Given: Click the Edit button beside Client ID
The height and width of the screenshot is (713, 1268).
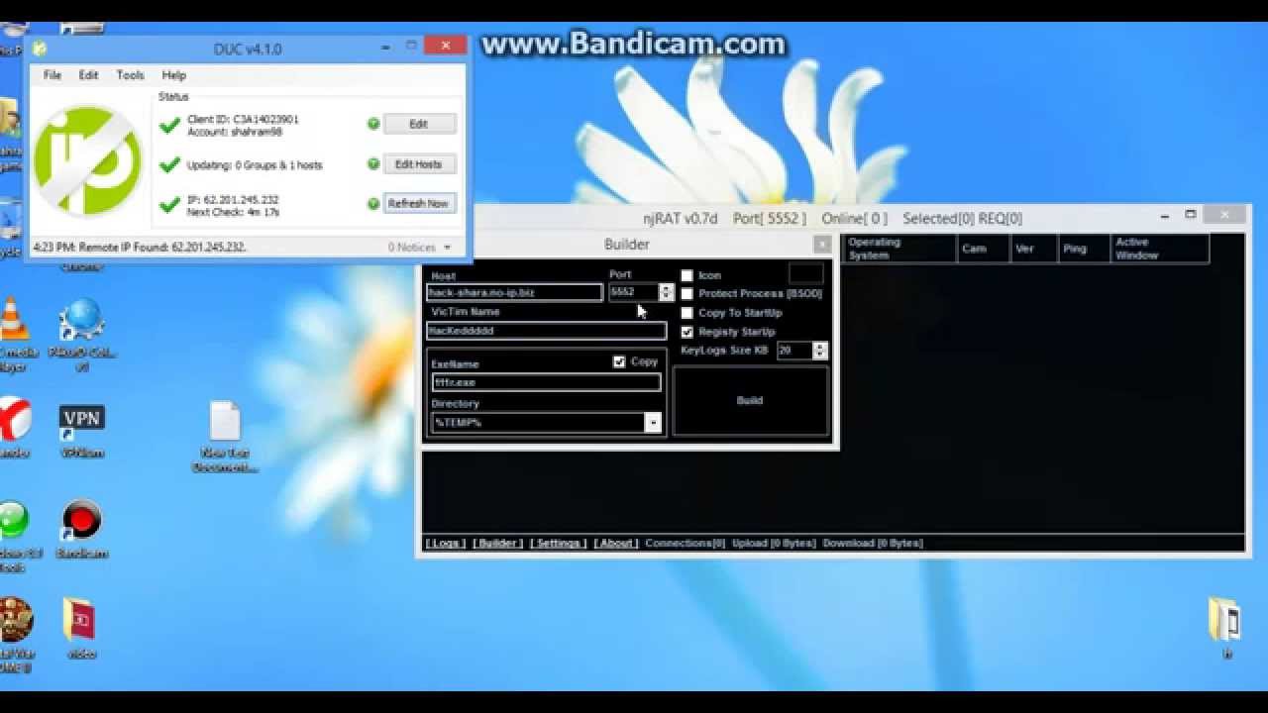Looking at the screenshot, I should (419, 124).
